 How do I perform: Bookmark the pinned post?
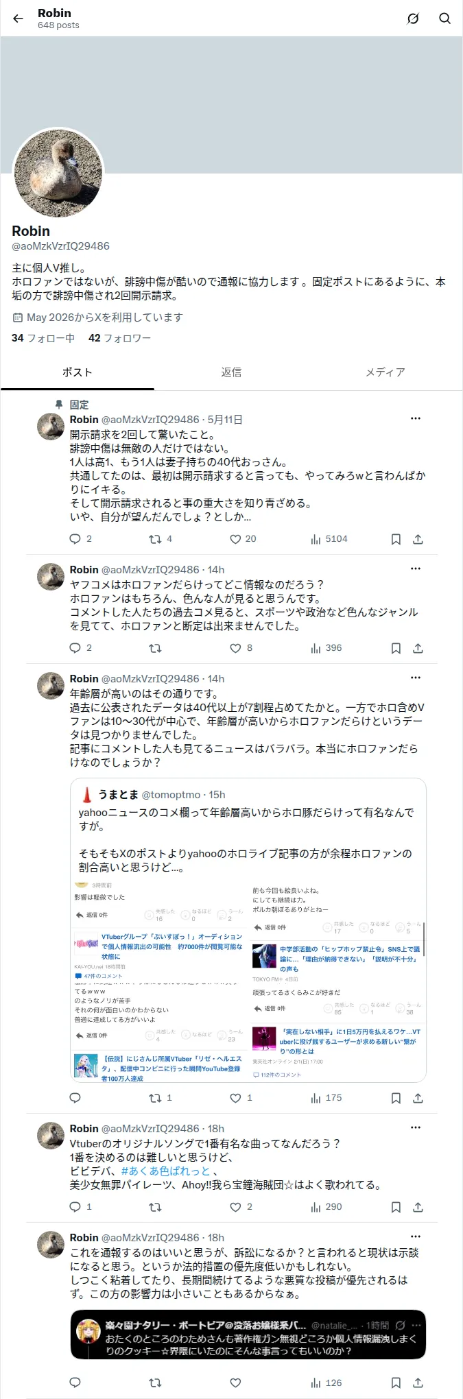point(396,539)
